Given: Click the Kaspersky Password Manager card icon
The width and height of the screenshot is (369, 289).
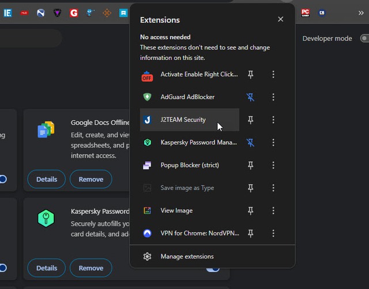Looking at the screenshot, I should (46, 219).
